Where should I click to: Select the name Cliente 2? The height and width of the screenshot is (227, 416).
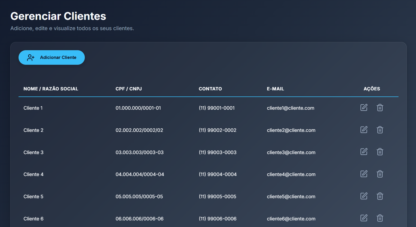(33, 130)
